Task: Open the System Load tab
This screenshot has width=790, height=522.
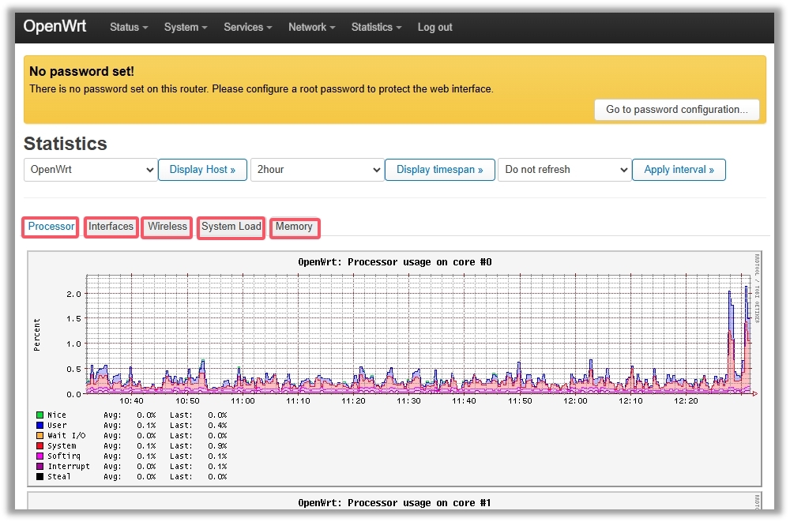Action: (x=231, y=227)
